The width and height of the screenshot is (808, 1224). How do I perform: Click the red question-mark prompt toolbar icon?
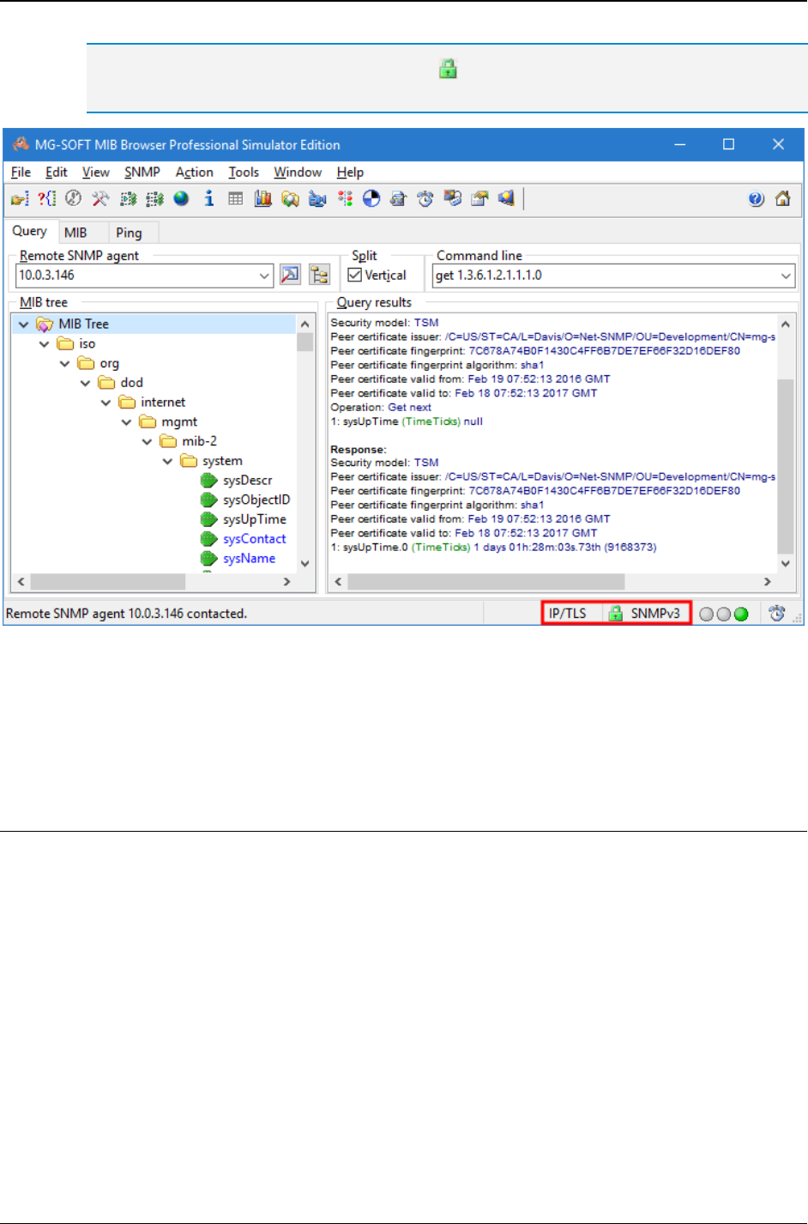tap(46, 199)
